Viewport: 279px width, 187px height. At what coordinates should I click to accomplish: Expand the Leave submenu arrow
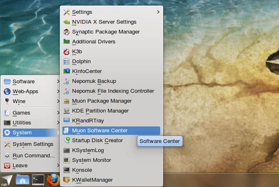58,166
